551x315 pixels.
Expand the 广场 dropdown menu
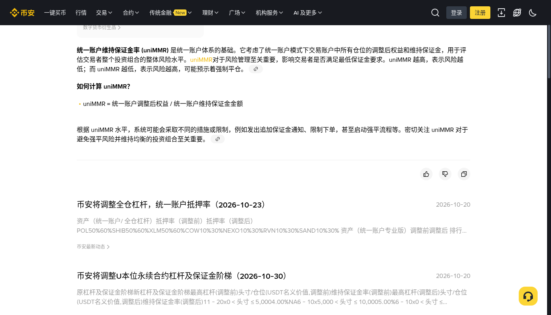click(x=237, y=13)
